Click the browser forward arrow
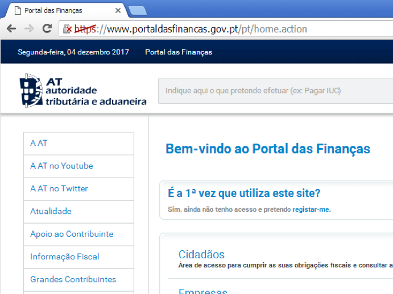393x294 pixels. (x=29, y=29)
